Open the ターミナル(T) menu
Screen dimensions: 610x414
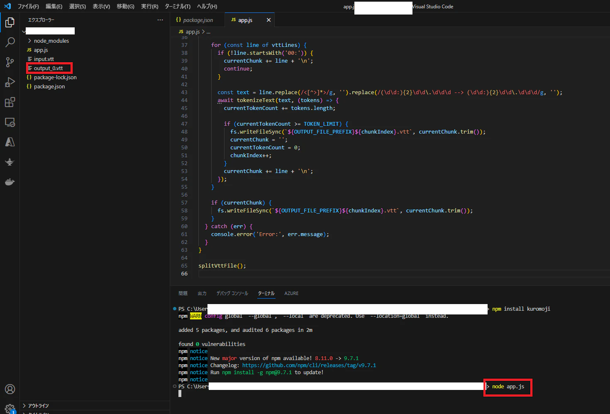[178, 6]
